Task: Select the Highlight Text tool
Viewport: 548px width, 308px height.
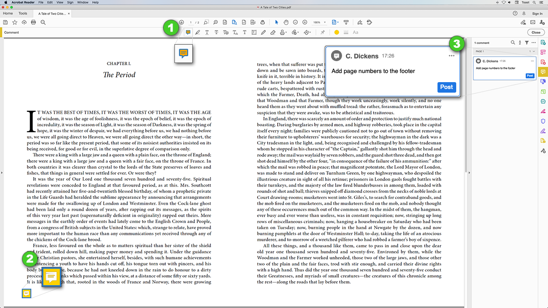Action: [x=198, y=32]
